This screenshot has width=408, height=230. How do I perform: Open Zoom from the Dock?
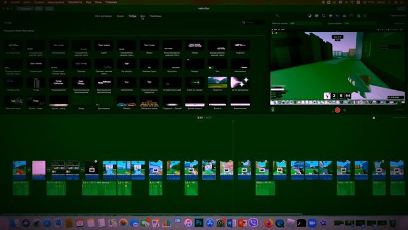312,223
